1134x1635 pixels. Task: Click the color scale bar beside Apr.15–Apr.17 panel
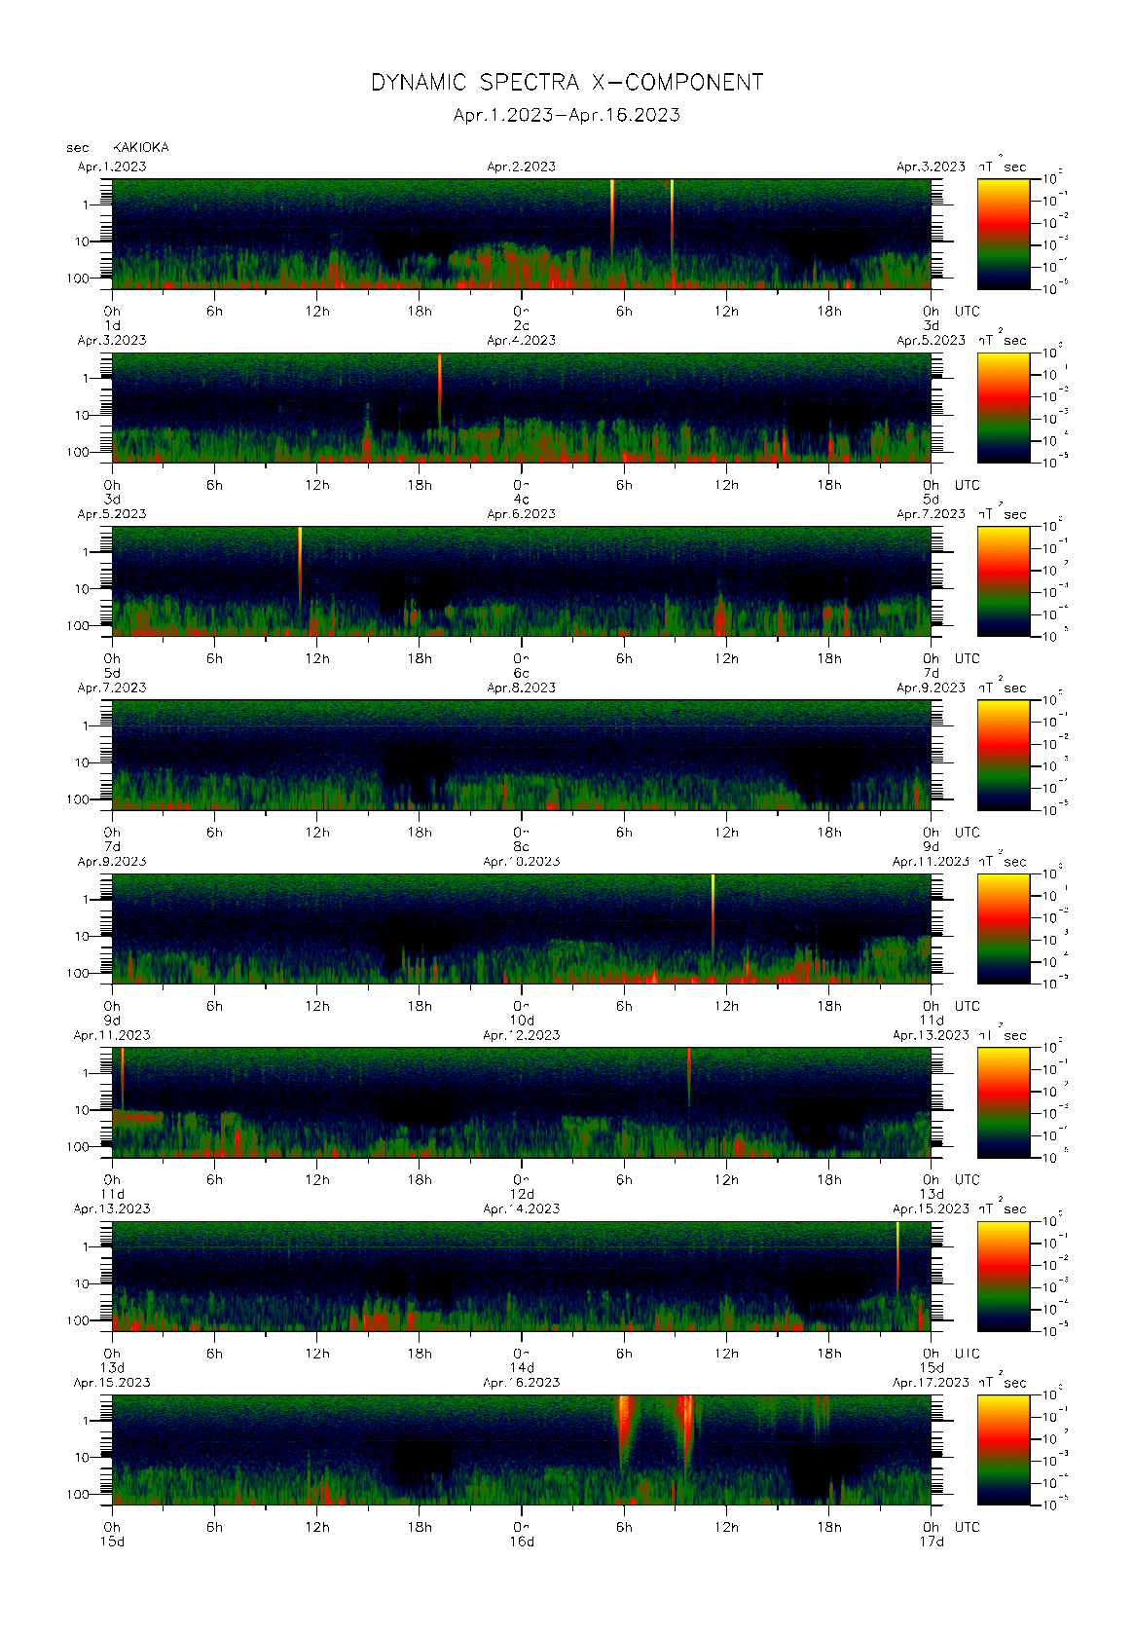1004,1450
